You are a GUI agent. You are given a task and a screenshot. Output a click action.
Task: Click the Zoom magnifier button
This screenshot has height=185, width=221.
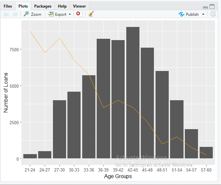coord(33,14)
